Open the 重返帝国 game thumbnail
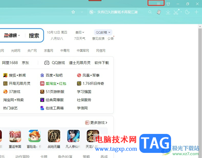202x158 pixels. pos(15,136)
